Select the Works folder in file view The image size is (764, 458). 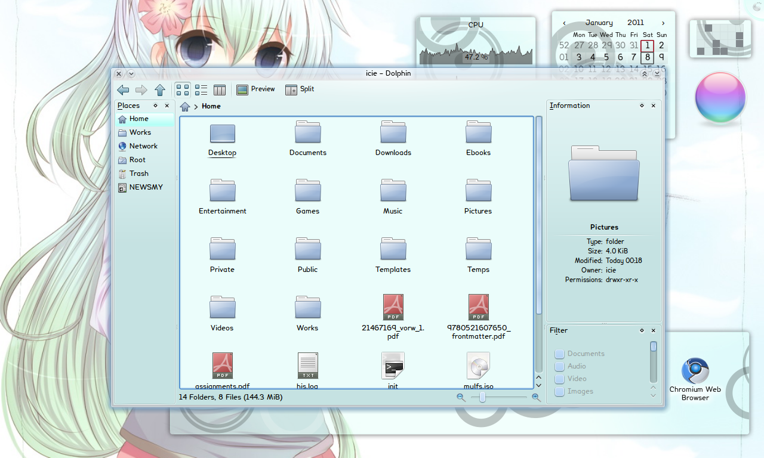(x=307, y=314)
